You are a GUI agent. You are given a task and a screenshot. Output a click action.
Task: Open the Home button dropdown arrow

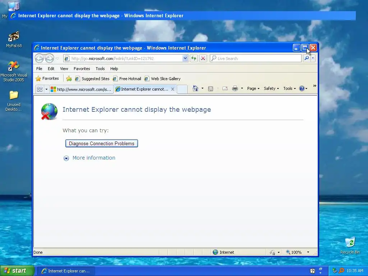pyautogui.click(x=202, y=88)
